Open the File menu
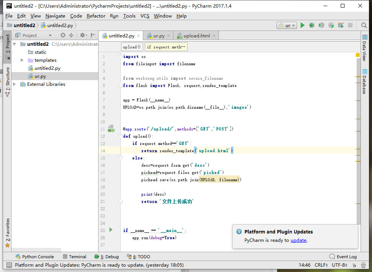The height and width of the screenshot is (272, 372). [x=9, y=16]
